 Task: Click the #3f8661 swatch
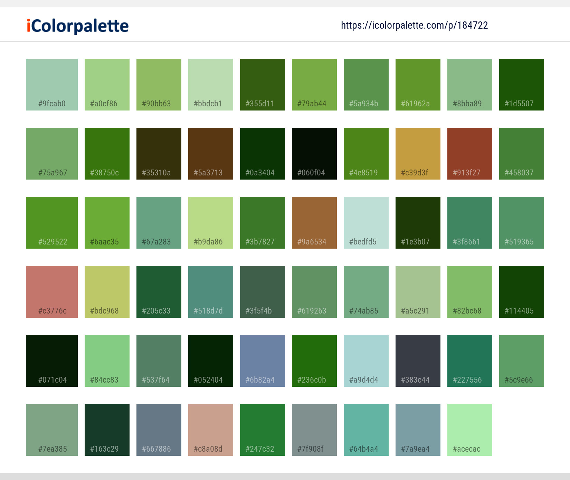coord(470,223)
